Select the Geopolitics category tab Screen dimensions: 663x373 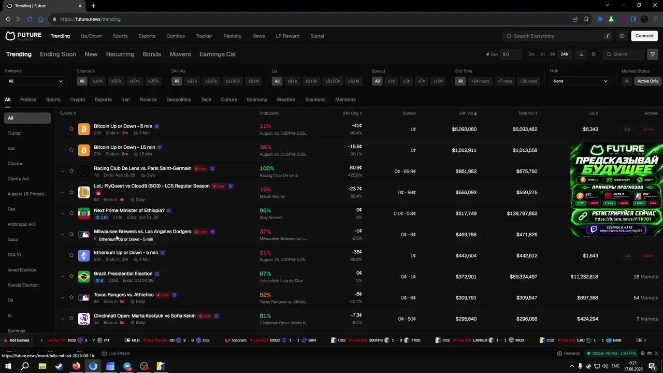point(179,99)
